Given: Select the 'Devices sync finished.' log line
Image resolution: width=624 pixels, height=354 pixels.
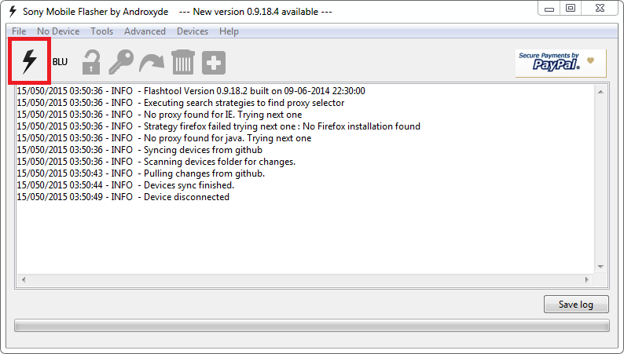Looking at the screenshot, I should [126, 185].
